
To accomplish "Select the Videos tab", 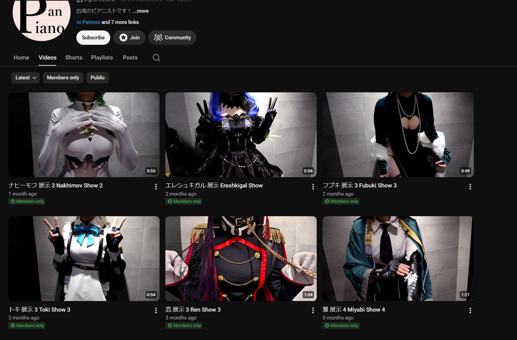I will click(x=48, y=57).
